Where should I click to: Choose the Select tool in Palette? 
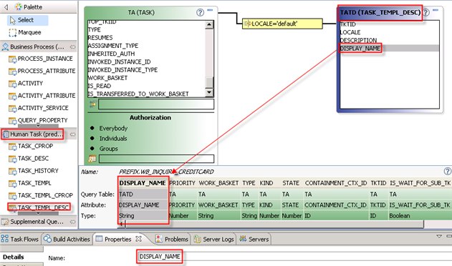(x=27, y=20)
